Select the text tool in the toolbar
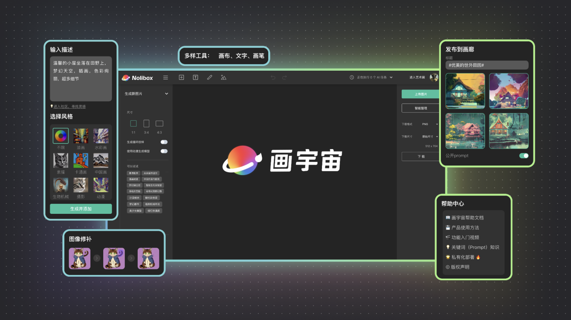This screenshot has height=320, width=571. (195, 77)
